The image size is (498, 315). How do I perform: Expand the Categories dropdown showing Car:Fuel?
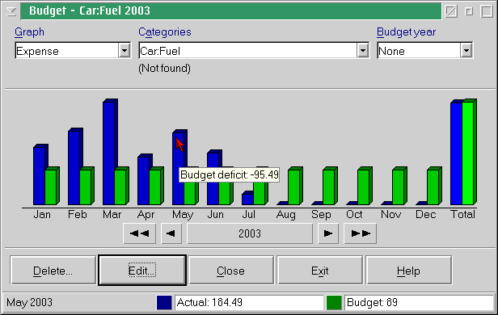click(x=362, y=50)
